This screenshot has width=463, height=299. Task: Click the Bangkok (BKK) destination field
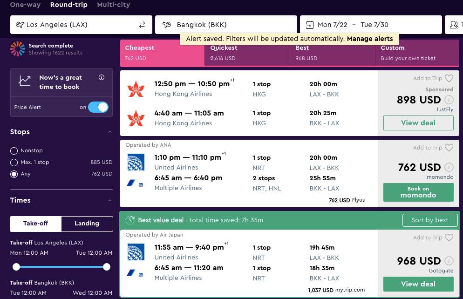tap(226, 25)
